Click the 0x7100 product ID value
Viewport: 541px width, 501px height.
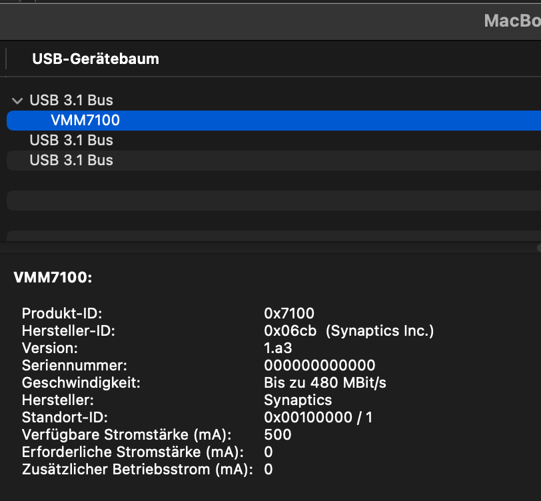click(288, 313)
